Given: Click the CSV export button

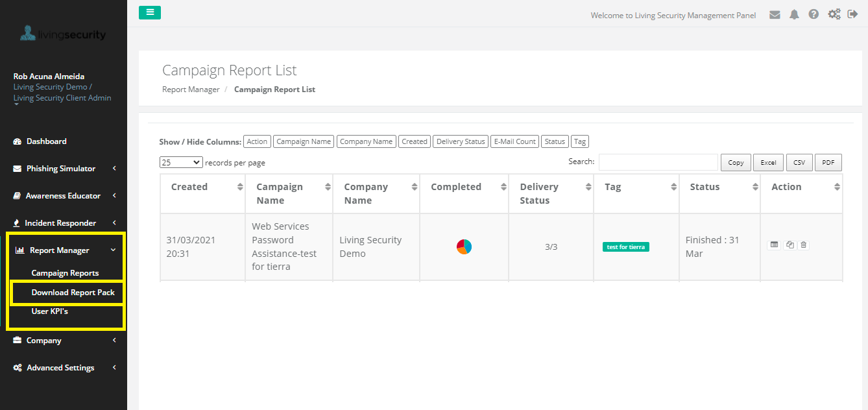Looking at the screenshot, I should point(799,162).
